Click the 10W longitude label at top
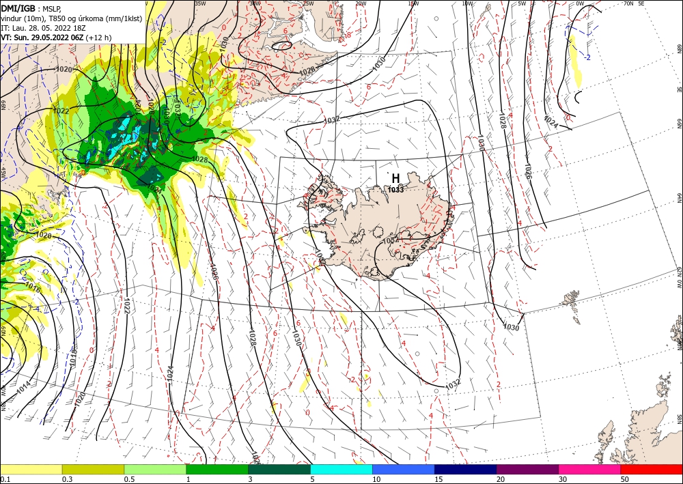Image resolution: width=683 pixels, height=484 pixels. click(x=467, y=3)
